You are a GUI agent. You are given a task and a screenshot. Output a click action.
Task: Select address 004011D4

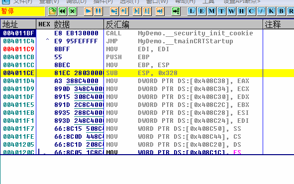click(x=18, y=81)
